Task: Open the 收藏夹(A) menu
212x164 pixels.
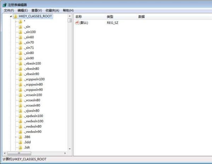Action: [x=52, y=11]
